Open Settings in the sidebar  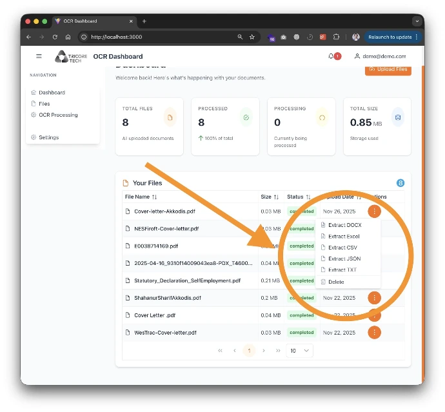(x=45, y=137)
